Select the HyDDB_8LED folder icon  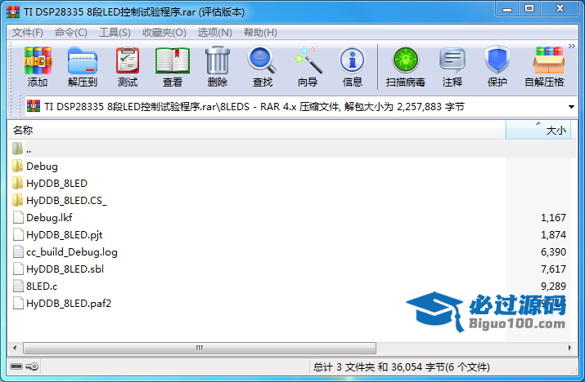click(17, 183)
